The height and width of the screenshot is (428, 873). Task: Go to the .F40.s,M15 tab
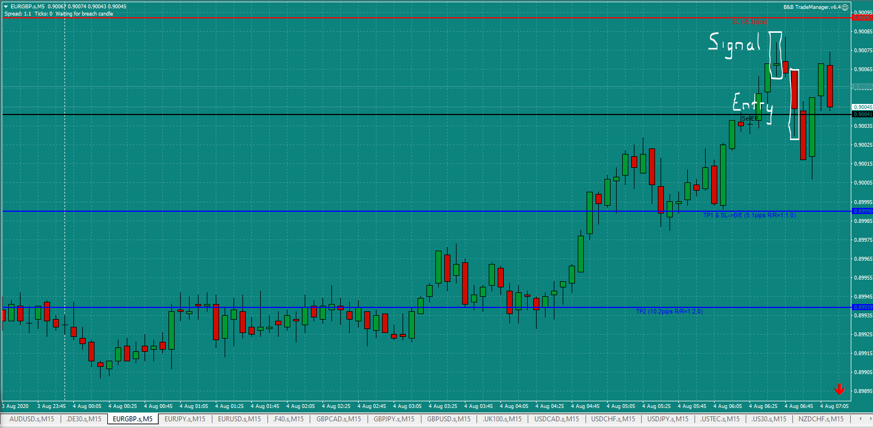tap(289, 419)
